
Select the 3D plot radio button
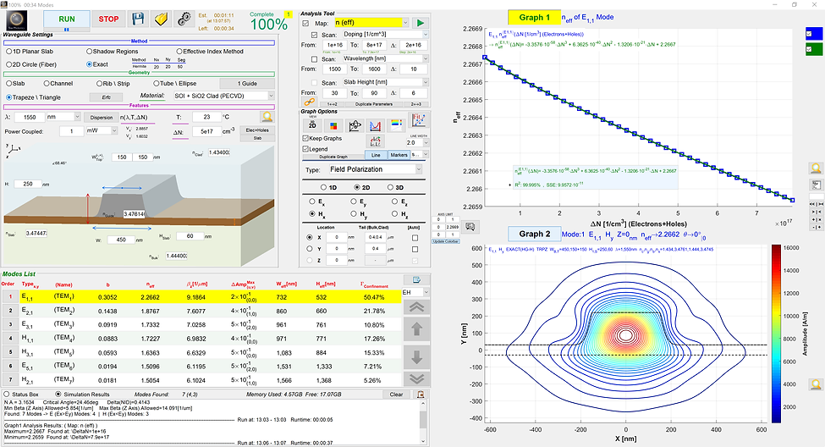pos(390,187)
